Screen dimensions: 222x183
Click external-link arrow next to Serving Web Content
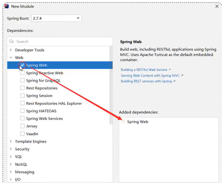[182, 75]
